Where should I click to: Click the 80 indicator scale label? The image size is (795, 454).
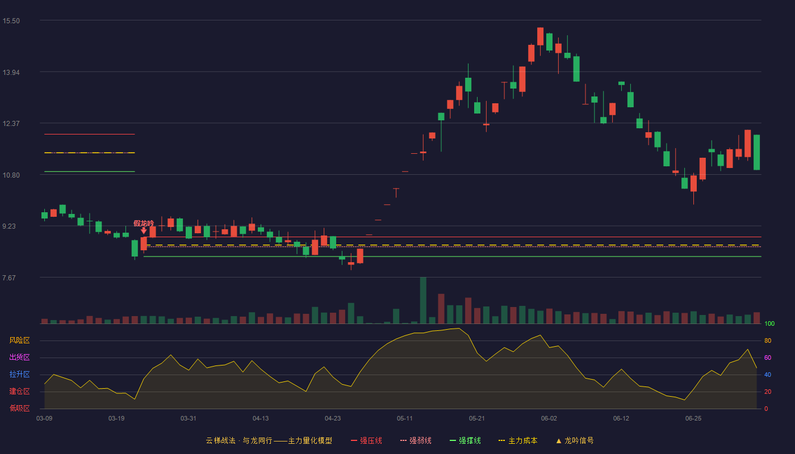pyautogui.click(x=768, y=341)
